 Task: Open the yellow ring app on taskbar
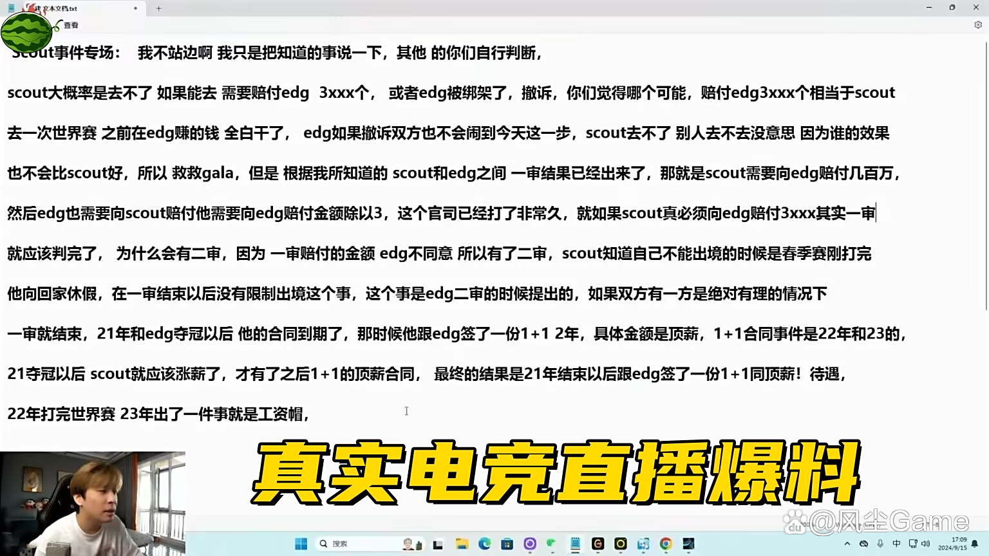coord(621,544)
